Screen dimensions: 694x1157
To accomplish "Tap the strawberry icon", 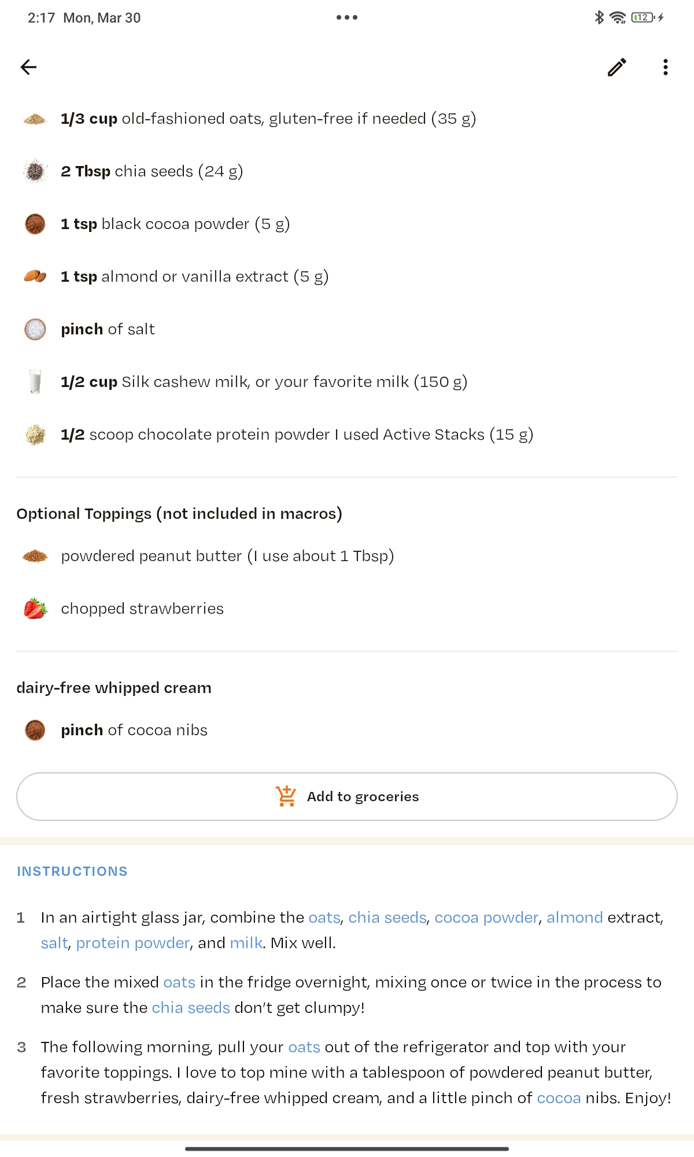I will 35,609.
